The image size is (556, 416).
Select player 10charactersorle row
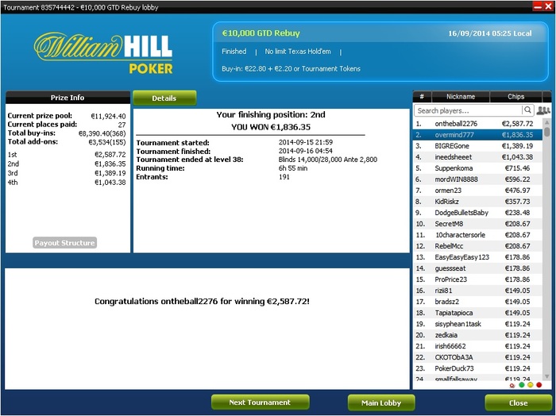[x=477, y=235]
